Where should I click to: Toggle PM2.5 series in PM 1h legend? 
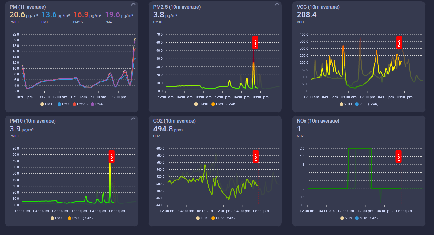[80, 104]
